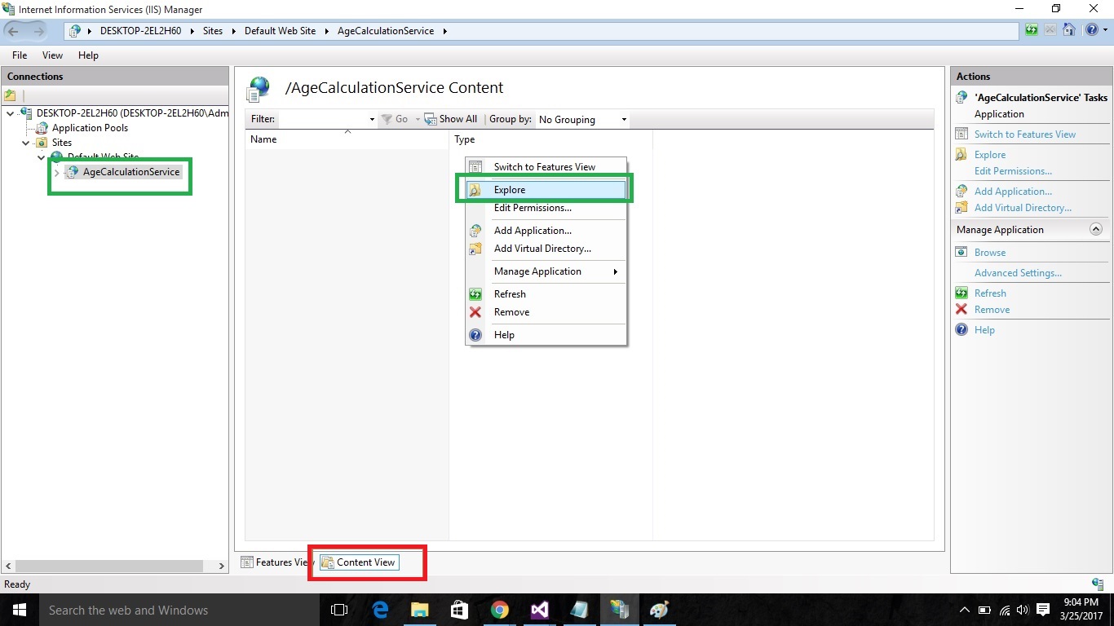Click the Refresh icon in the address bar toolbar

pyautogui.click(x=1032, y=30)
